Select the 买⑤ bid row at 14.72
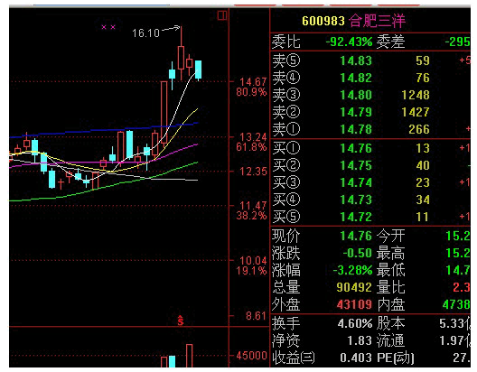The width and height of the screenshot is (477, 372). click(x=370, y=217)
